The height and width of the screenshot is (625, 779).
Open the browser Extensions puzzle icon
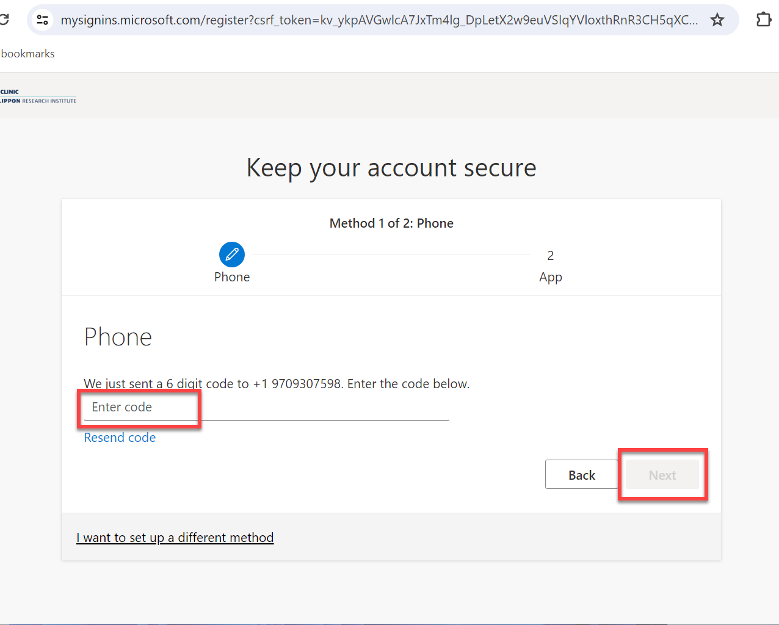tap(763, 20)
